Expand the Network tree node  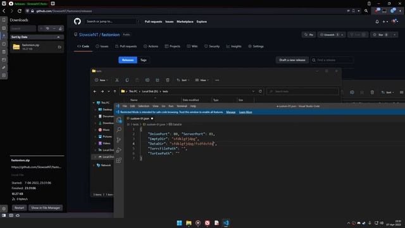pyautogui.click(x=94, y=165)
